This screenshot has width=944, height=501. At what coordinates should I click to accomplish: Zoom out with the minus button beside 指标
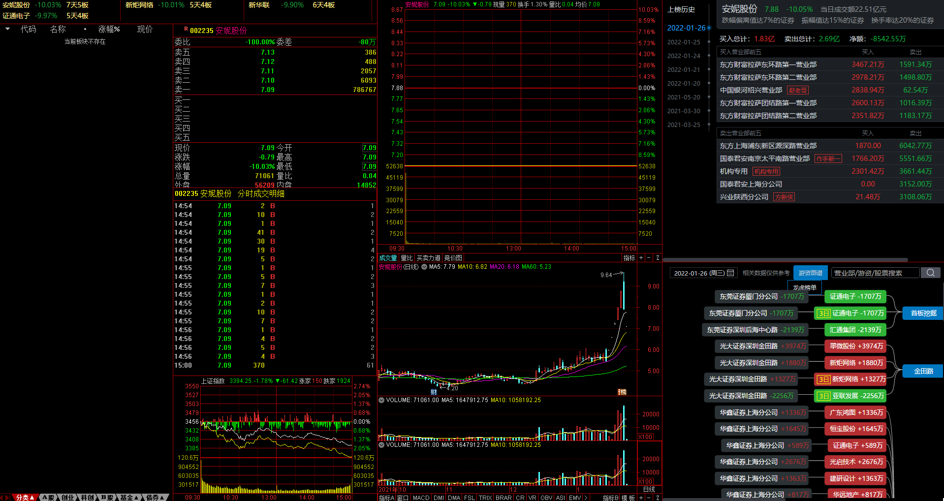click(x=649, y=258)
